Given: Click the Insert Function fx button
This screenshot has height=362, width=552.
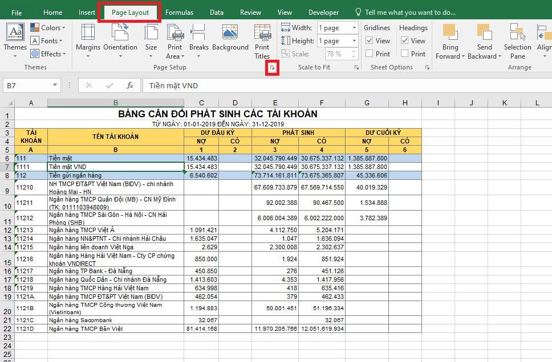Looking at the screenshot, I should [x=130, y=85].
